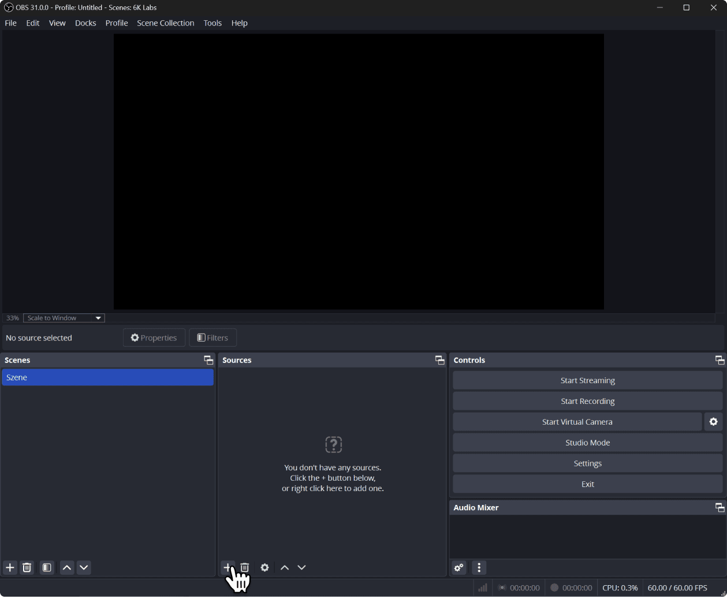Viewport: 727px width, 599px height.
Task: Click the black preview canvas
Action: pyautogui.click(x=359, y=171)
